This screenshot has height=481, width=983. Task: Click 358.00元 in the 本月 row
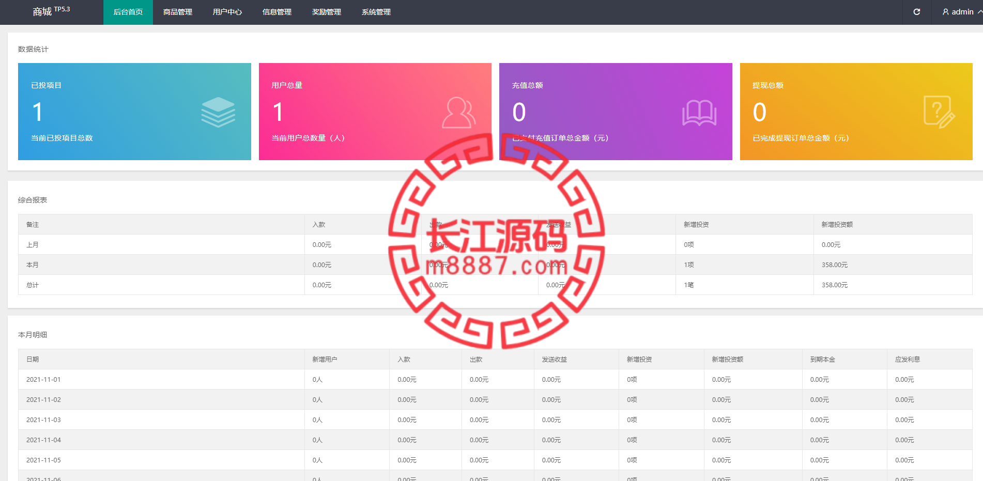(835, 265)
